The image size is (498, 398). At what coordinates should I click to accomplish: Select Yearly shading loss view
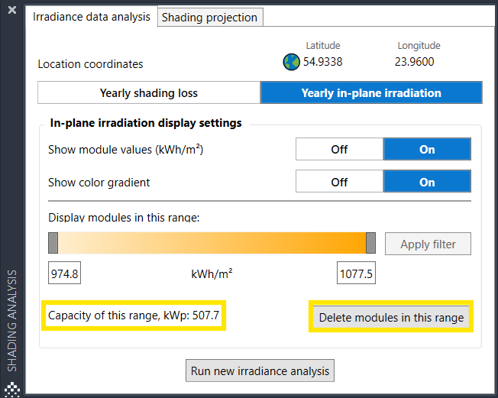149,93
